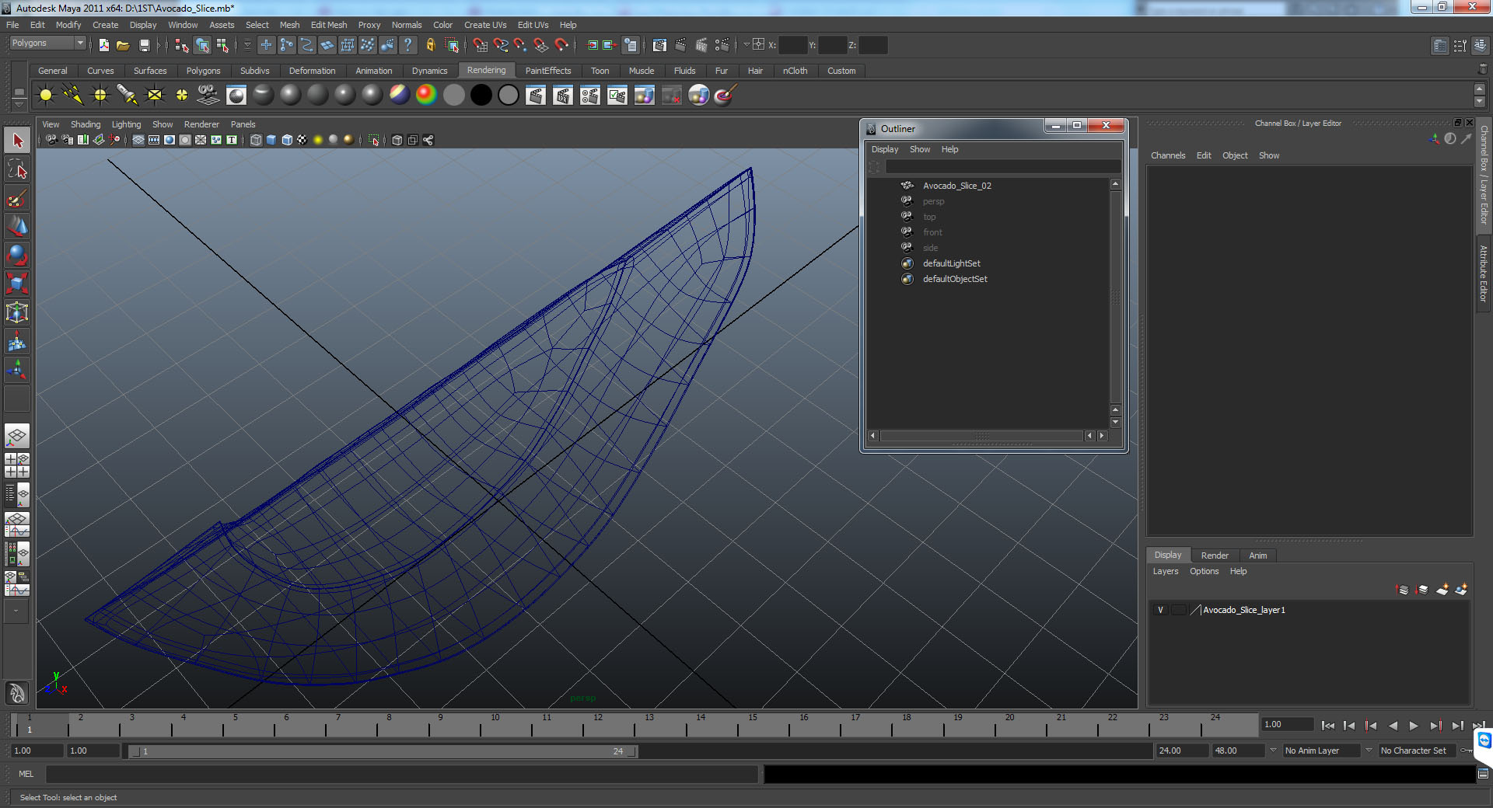Image resolution: width=1493 pixels, height=808 pixels.
Task: Select Avocado_Slice_02 in Outliner
Action: [956, 186]
